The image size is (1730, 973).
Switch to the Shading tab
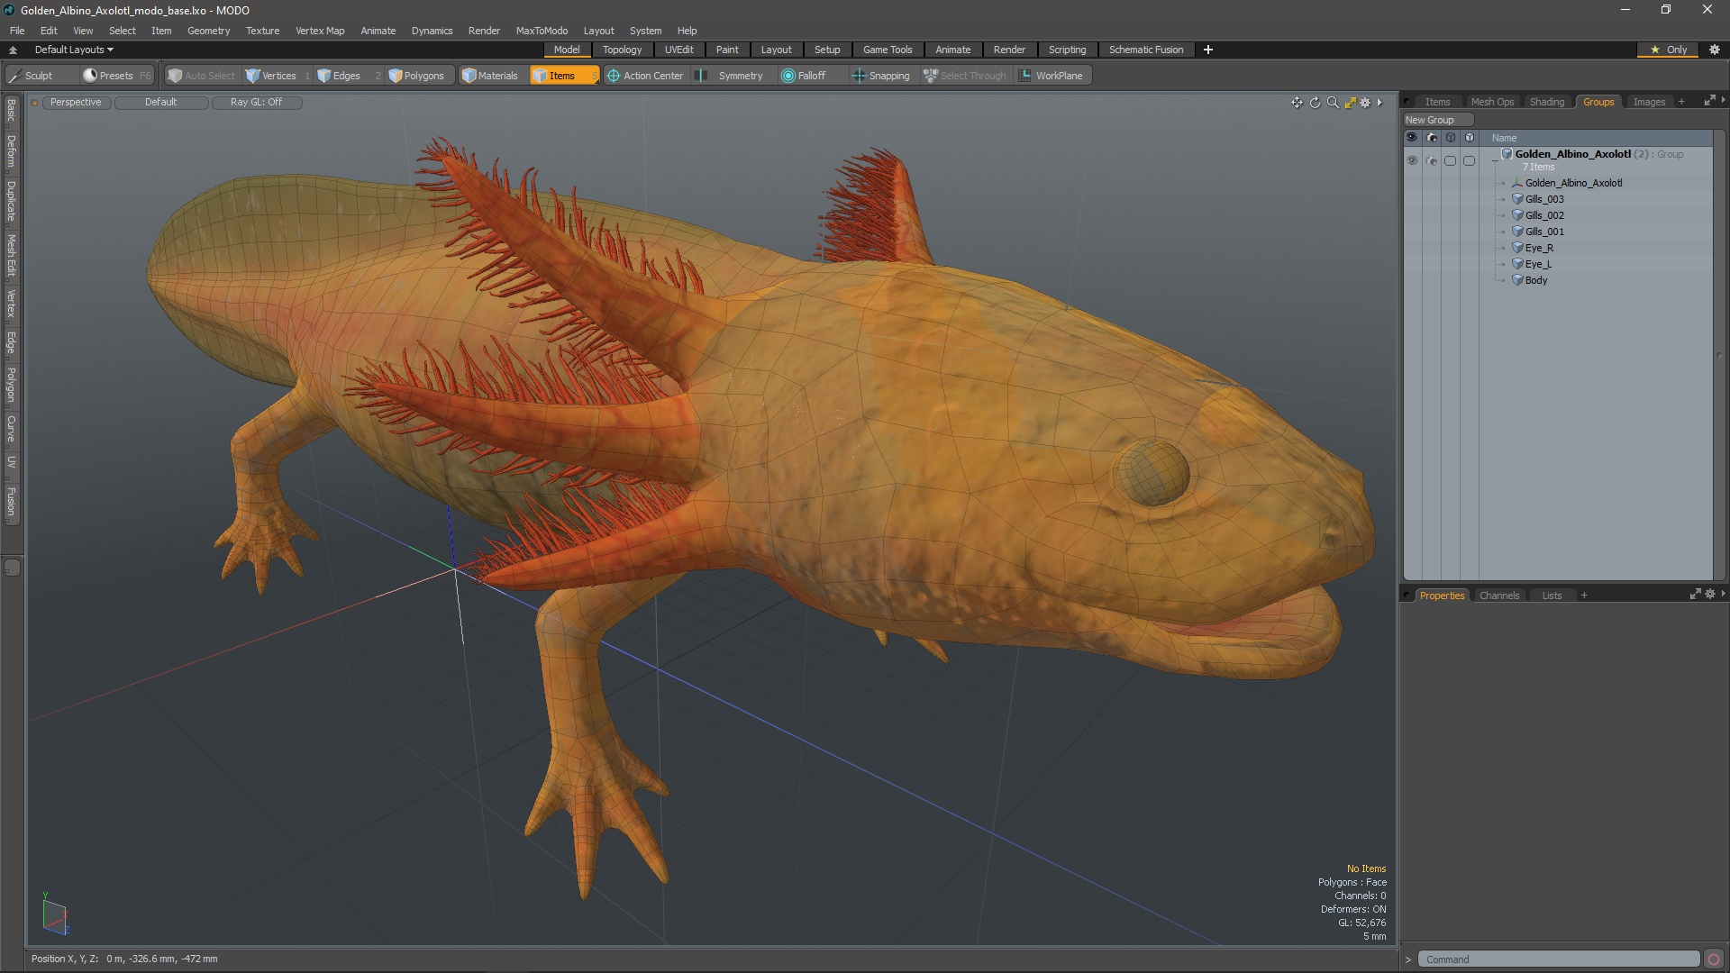1546,102
